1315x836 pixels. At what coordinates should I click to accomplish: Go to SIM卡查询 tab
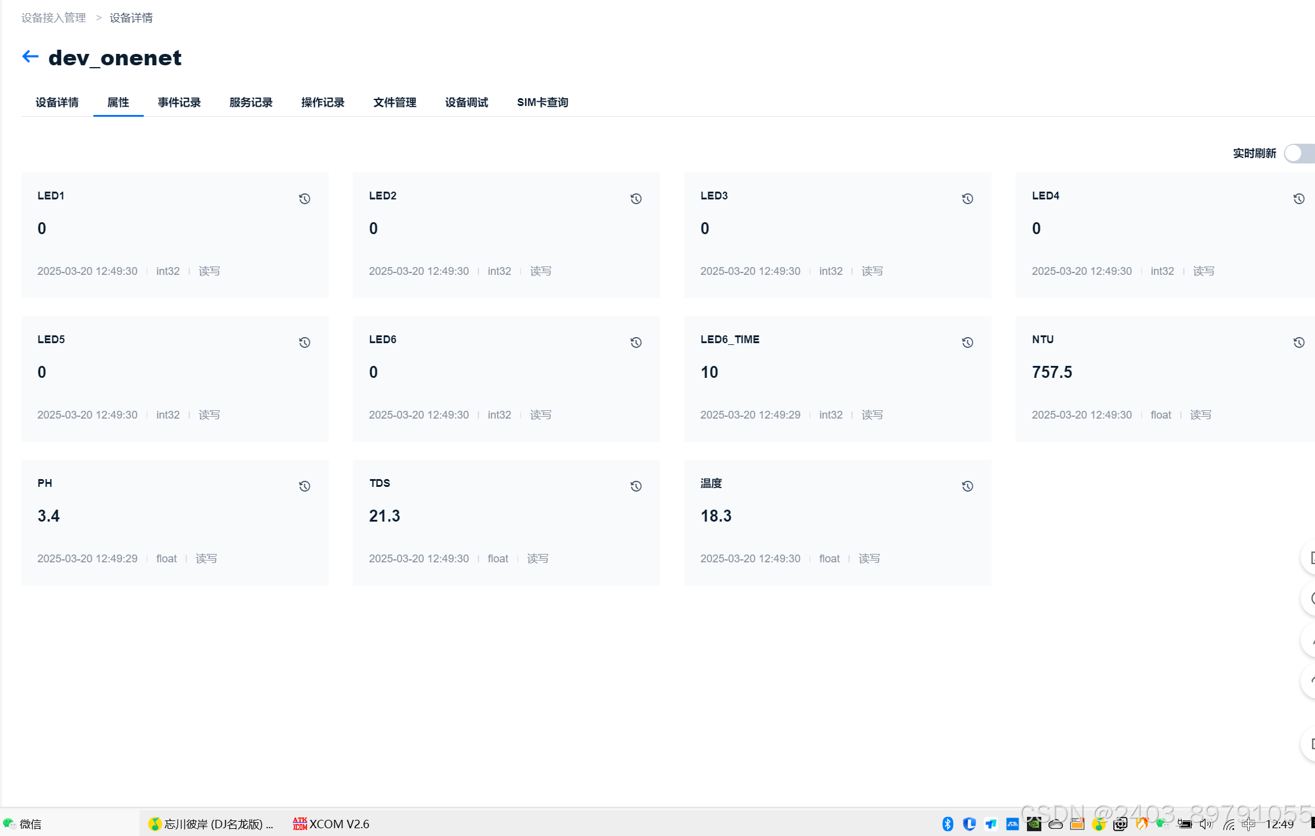(x=543, y=102)
